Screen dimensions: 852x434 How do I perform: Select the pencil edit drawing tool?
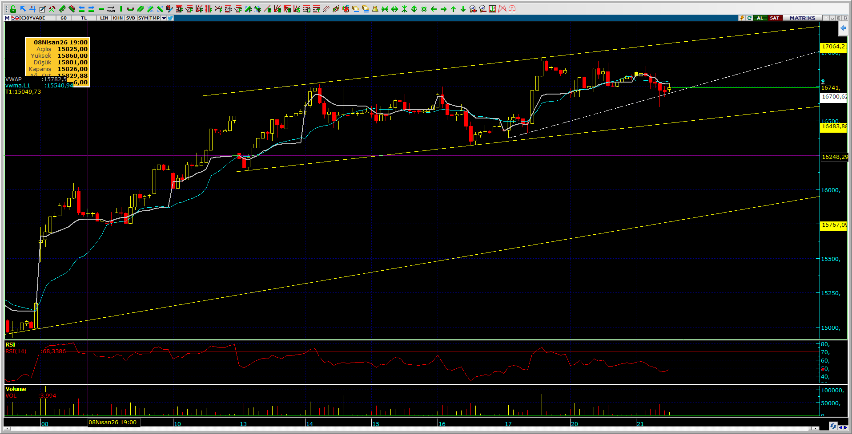[42, 9]
